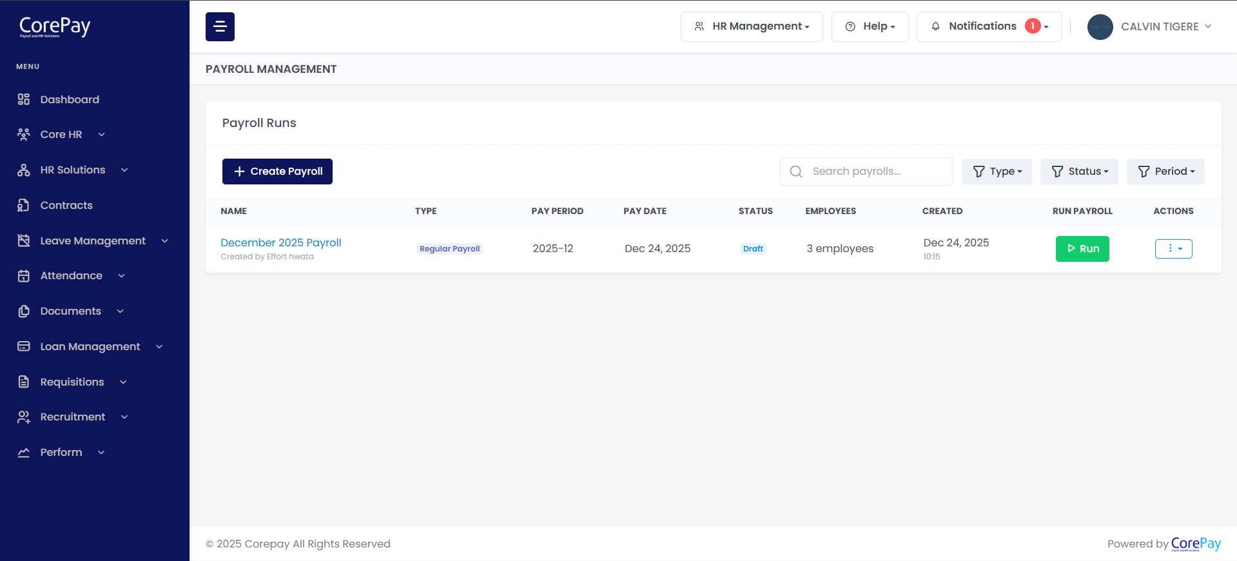This screenshot has height=561, width=1237.
Task: Expand the Core HR submenu chevron
Action: (x=101, y=134)
